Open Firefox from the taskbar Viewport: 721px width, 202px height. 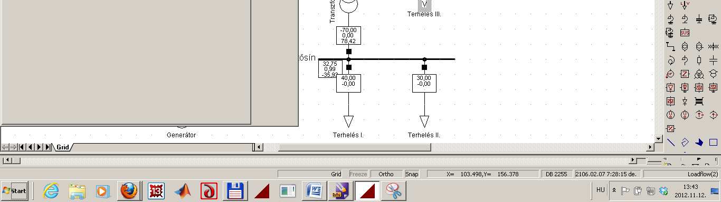129,191
